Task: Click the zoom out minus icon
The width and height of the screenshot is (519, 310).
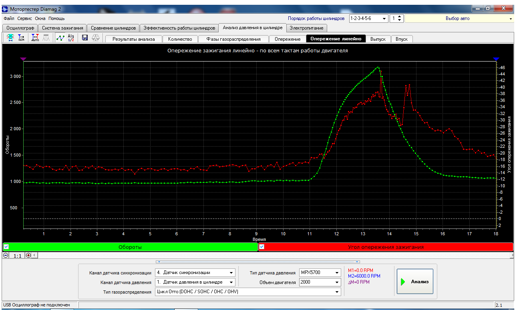Action: pos(6,255)
